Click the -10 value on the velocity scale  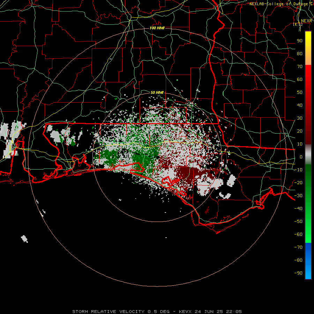point(298,170)
